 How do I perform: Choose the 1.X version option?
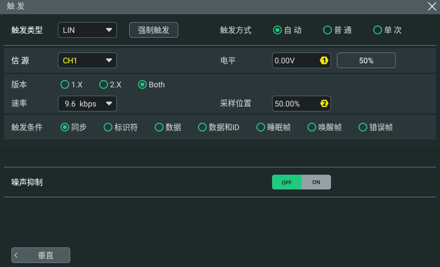65,84
